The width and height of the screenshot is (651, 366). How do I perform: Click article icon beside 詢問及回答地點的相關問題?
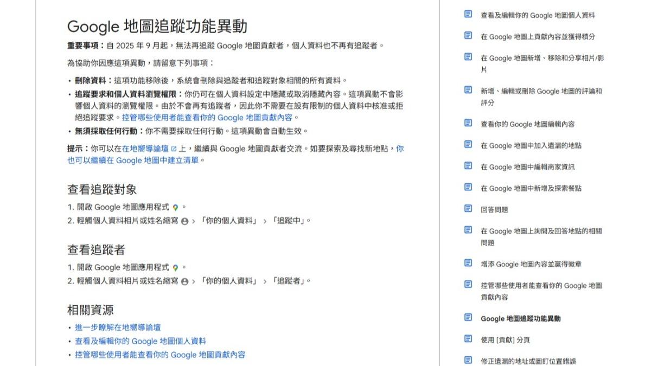468,230
